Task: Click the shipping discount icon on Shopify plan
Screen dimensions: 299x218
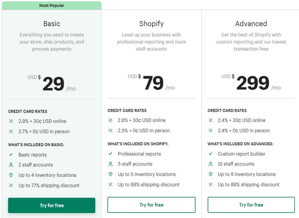Action: click(x=110, y=184)
